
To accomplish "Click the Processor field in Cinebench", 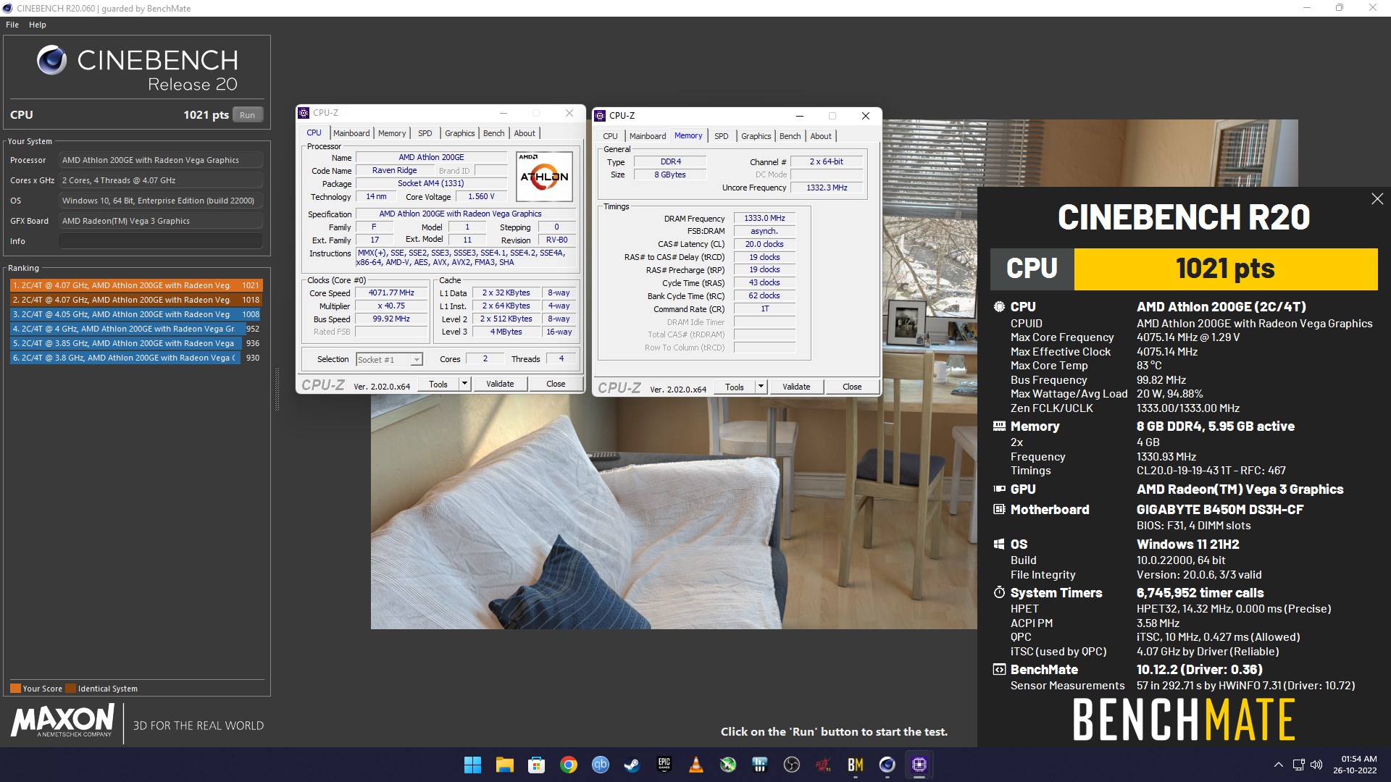I will tap(161, 160).
